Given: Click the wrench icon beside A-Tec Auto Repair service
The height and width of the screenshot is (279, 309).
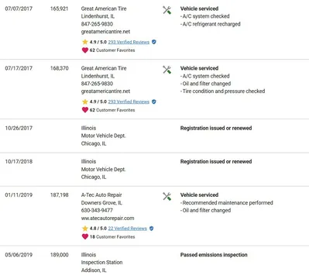Looking at the screenshot, I should [x=167, y=196].
